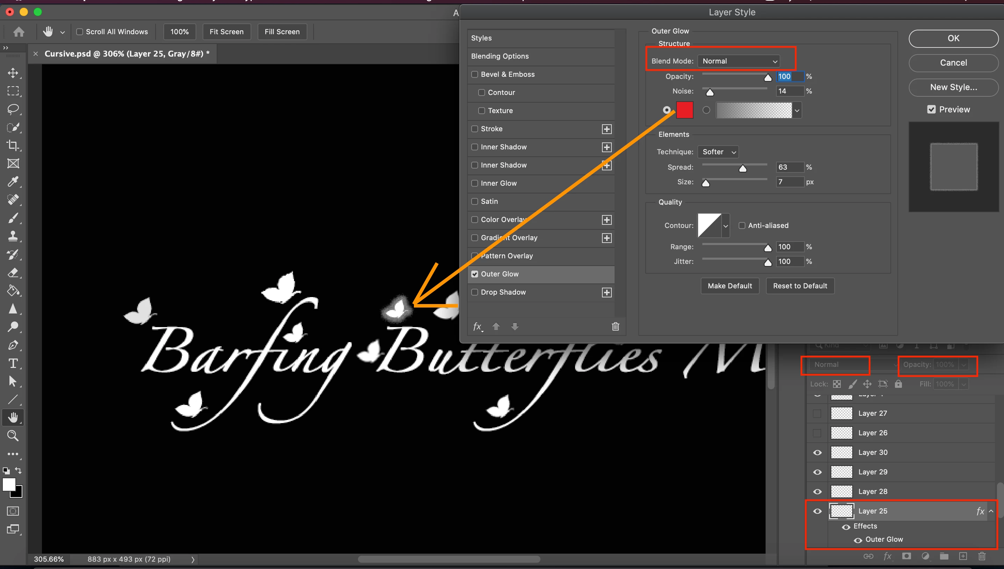Screen dimensions: 1004x569
Task: Click the Size value input field
Action: (789, 182)
